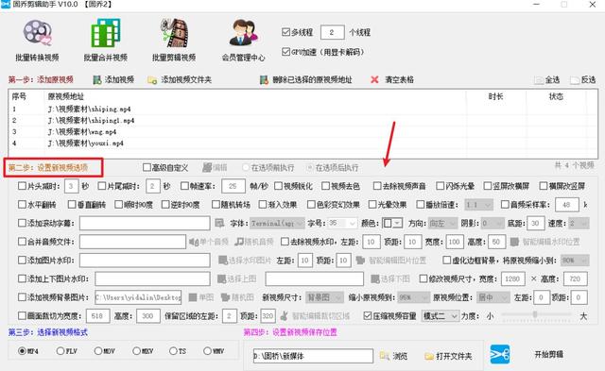Click 删除已选择的原视频地址 delete icon
605x371 pixels.
264,79
